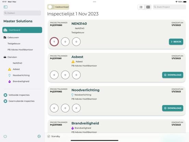Screen dimensions: 189x142
Task: Click project number Prj23111082
Action: (x=56, y=92)
